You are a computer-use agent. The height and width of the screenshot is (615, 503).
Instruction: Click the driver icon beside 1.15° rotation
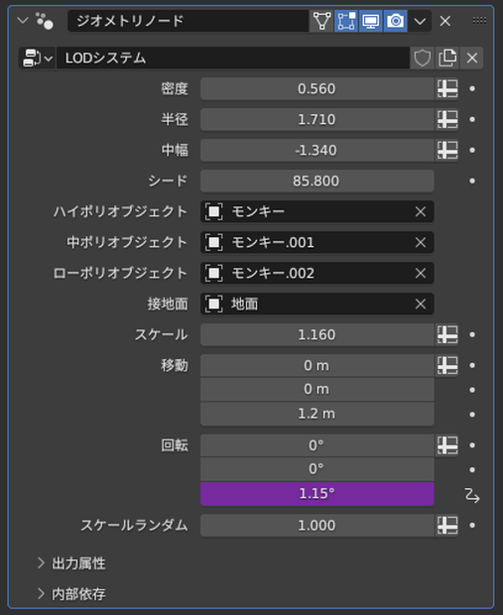point(472,495)
